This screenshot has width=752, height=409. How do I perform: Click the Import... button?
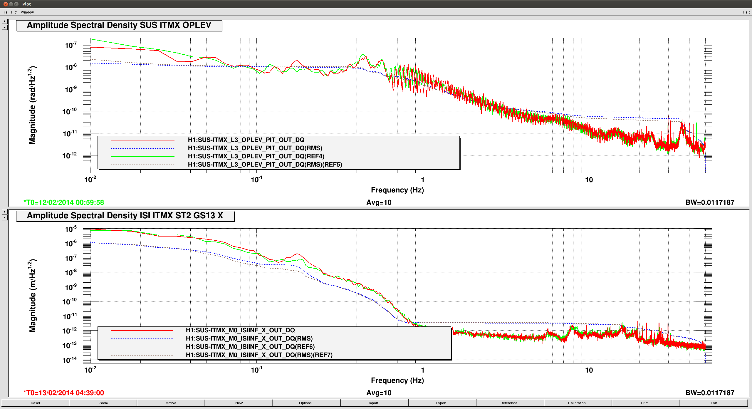(x=375, y=403)
